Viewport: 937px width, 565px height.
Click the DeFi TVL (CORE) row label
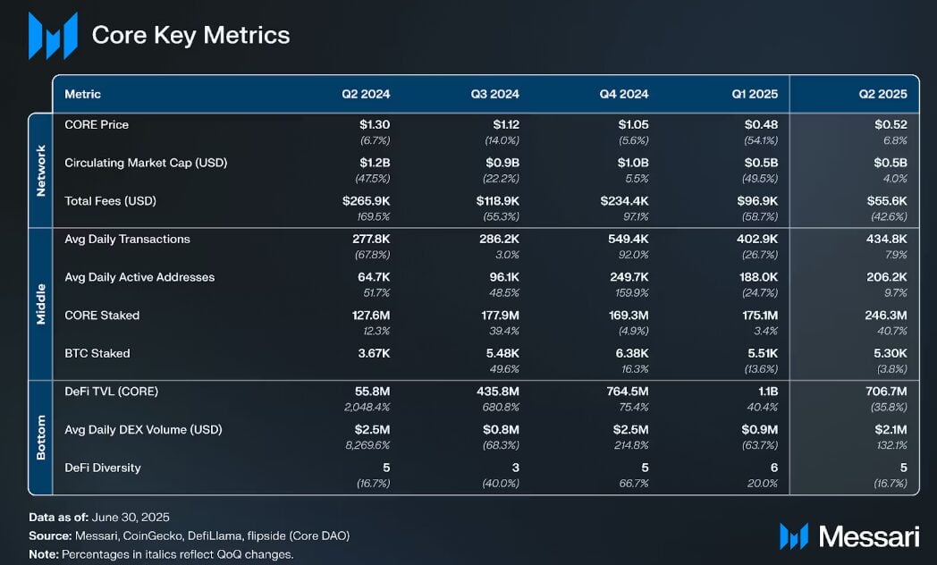111,391
